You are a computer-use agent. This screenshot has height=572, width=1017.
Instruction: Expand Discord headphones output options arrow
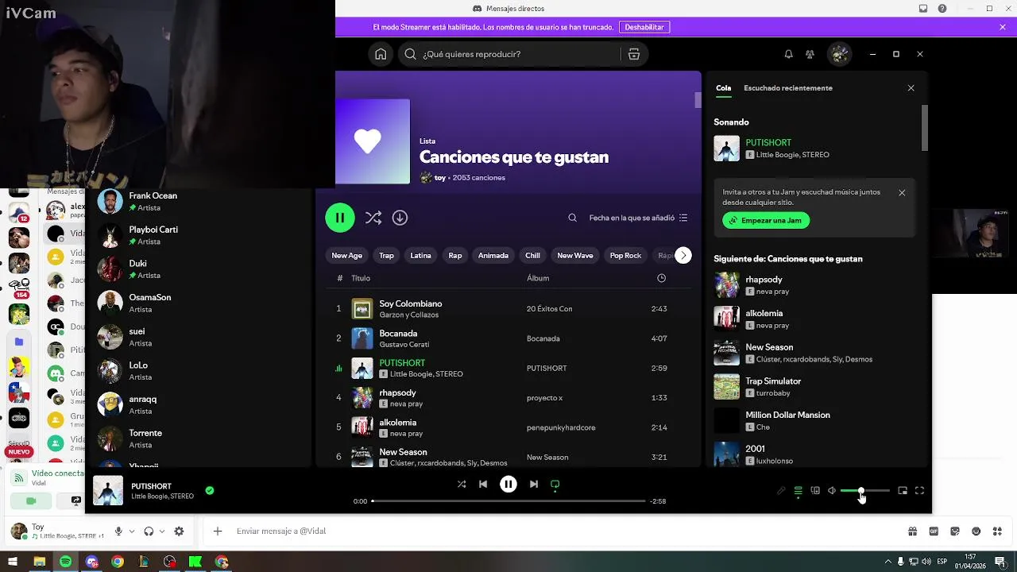pyautogui.click(x=162, y=531)
